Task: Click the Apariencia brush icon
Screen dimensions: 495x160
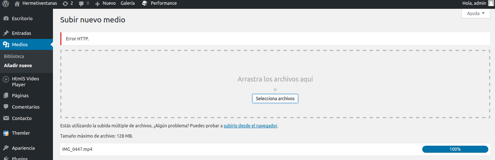Action: click(6, 148)
